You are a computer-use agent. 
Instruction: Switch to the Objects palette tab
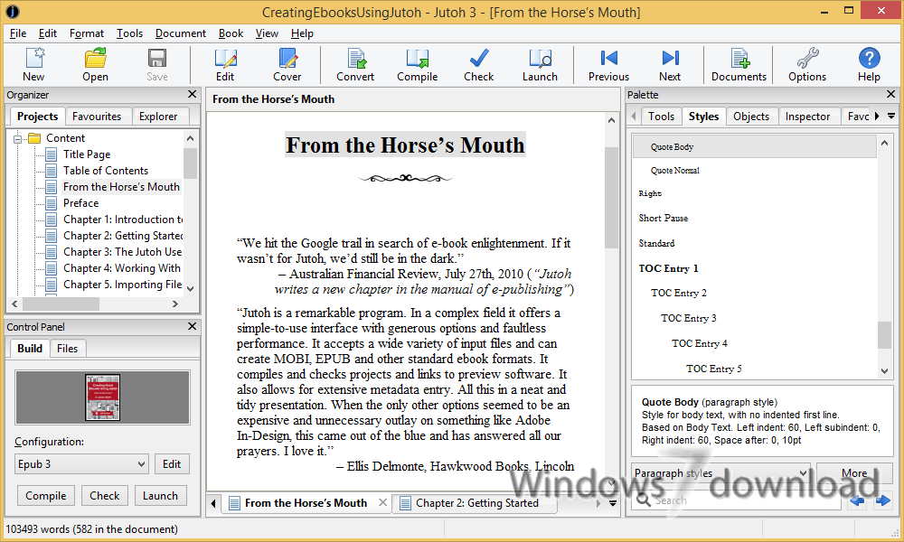pyautogui.click(x=750, y=117)
